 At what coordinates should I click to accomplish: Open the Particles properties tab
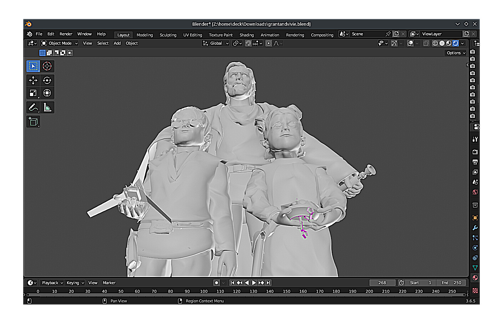[475, 238]
